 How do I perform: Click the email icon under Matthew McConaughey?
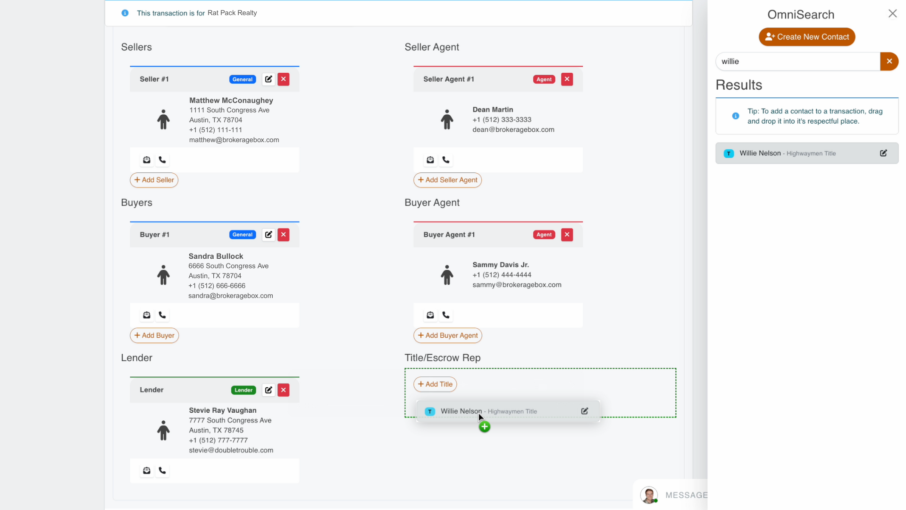pyautogui.click(x=146, y=160)
